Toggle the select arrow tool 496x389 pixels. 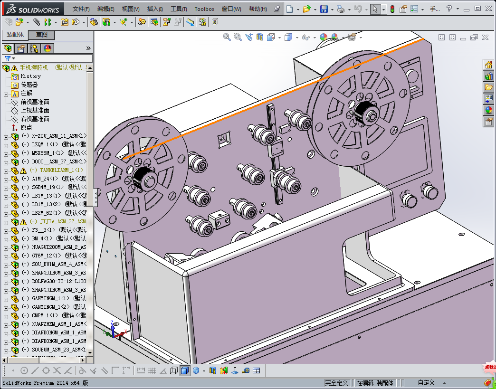coord(375,9)
